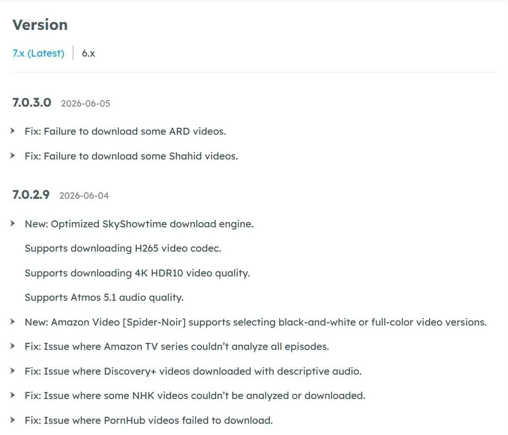Click arrow bullet beside Shahid videos fix
The width and height of the screenshot is (508, 435).
point(13,155)
